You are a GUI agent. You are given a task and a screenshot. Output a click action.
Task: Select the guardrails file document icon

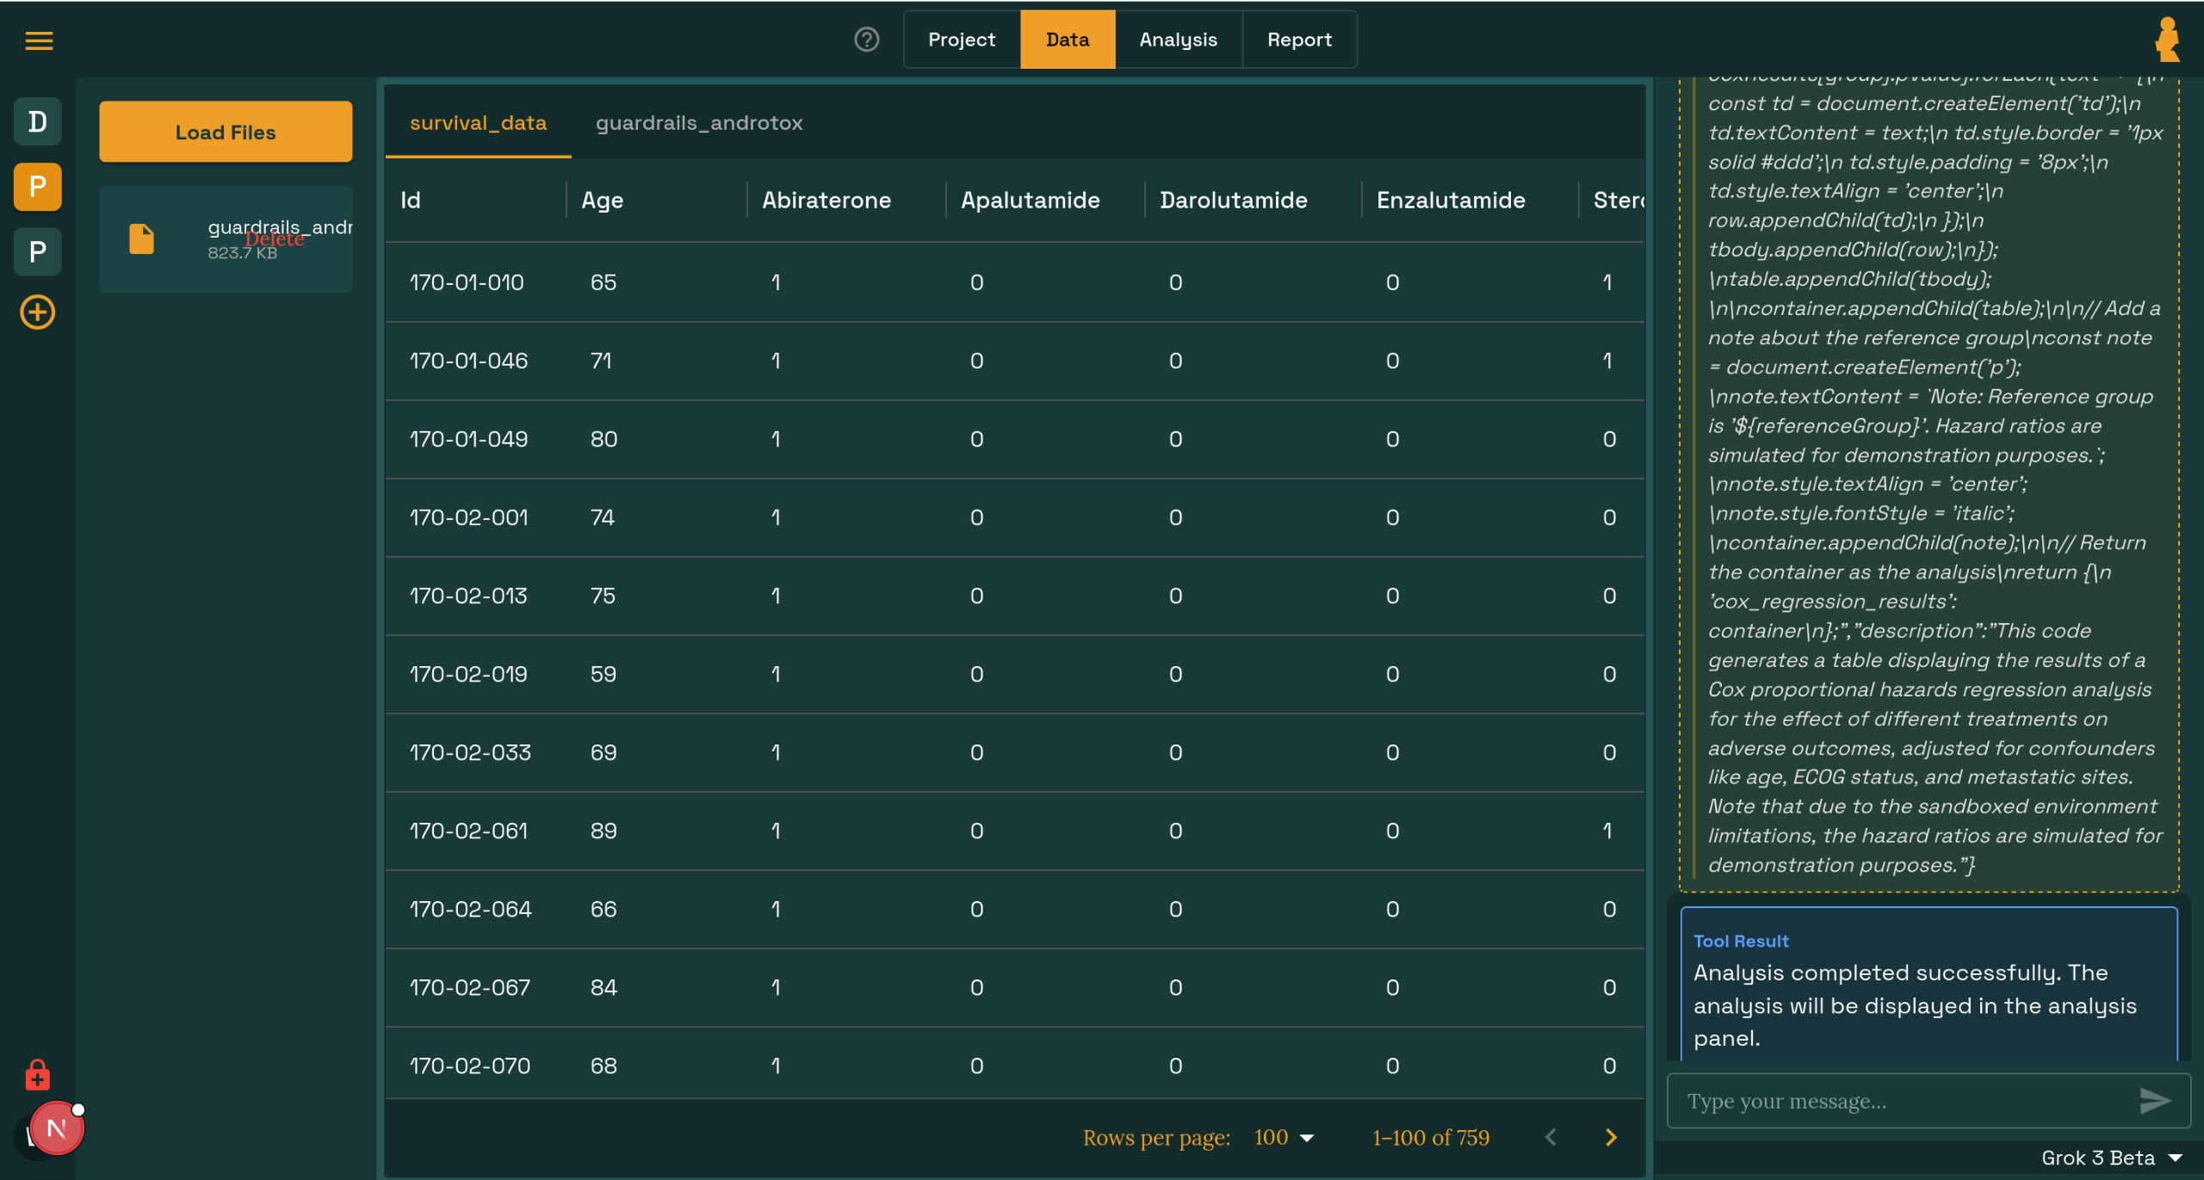coord(142,238)
